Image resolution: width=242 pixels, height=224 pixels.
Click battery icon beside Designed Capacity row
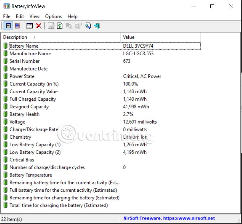click(x=5, y=107)
